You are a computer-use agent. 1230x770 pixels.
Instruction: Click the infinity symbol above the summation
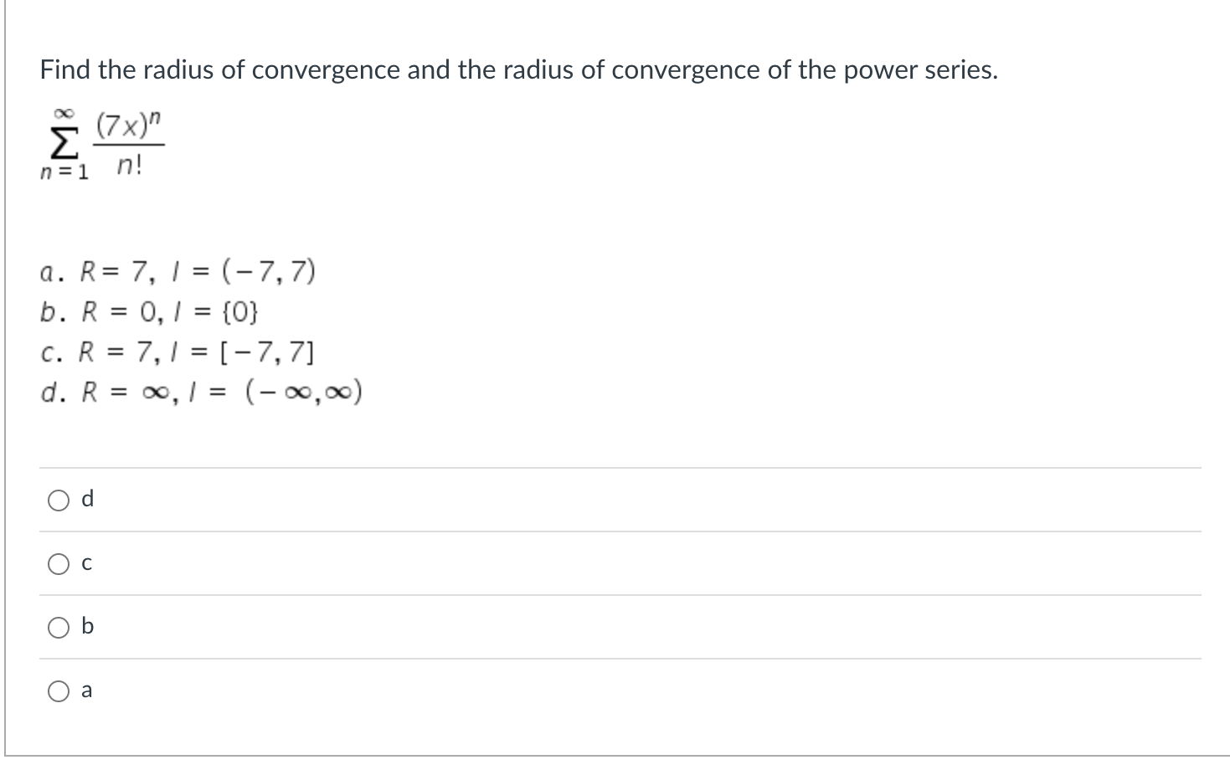[x=64, y=112]
